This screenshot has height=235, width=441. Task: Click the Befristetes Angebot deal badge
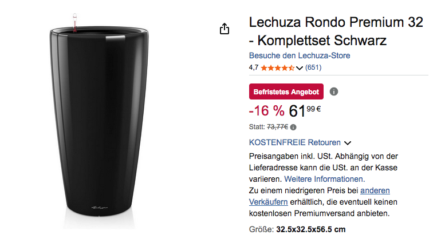click(286, 91)
